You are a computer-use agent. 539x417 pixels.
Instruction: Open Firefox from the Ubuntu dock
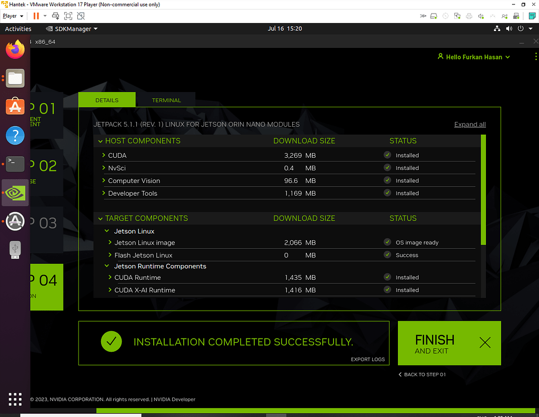(x=15, y=49)
